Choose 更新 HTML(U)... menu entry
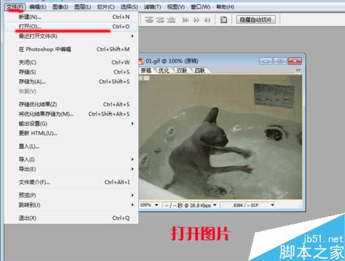The image size is (345, 261). point(71,133)
